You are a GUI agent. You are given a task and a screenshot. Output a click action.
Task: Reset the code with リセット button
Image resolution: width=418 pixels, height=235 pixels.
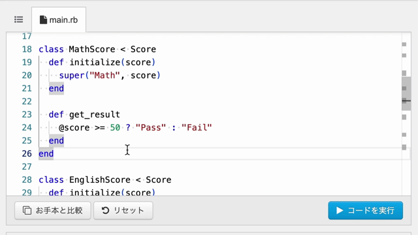[x=123, y=210]
